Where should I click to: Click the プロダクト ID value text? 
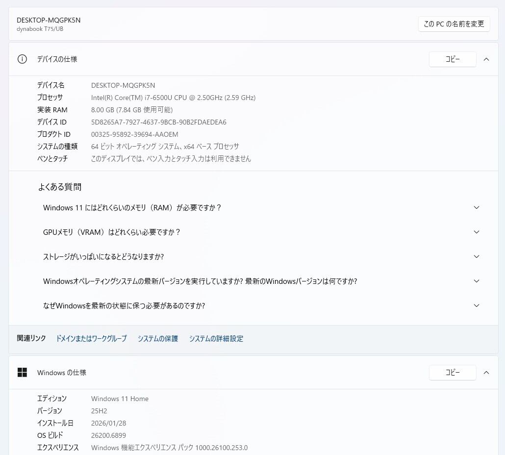coord(135,134)
